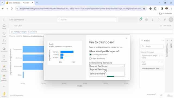Open Create in the left navigation
Screen dimensions: 174x98
click(4, 34)
